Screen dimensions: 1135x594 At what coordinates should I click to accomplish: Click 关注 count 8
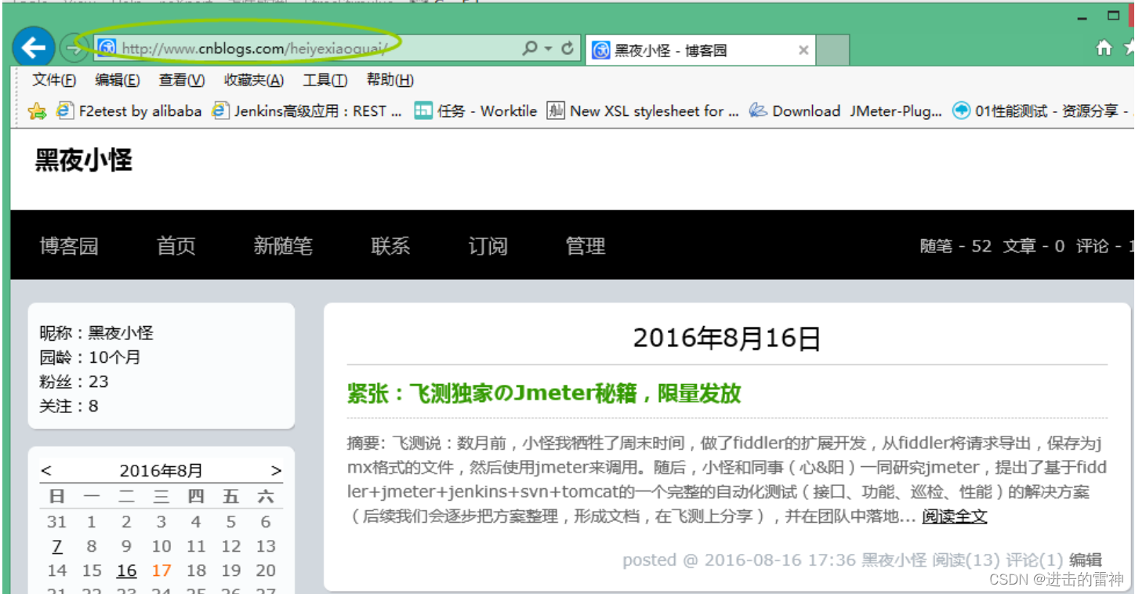coord(93,406)
